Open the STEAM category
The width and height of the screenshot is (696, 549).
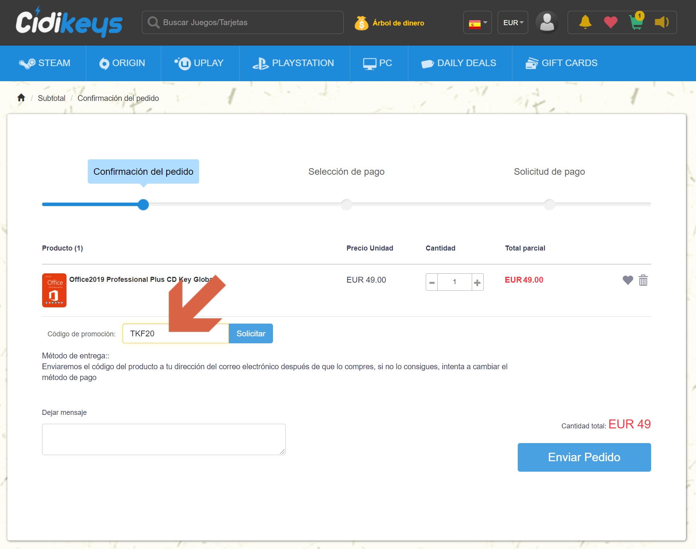[x=44, y=63]
